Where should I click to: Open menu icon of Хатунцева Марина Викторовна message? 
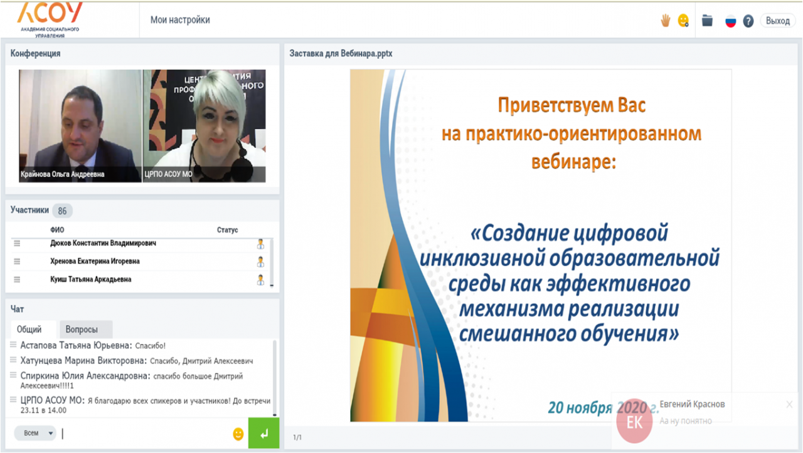[x=13, y=360]
